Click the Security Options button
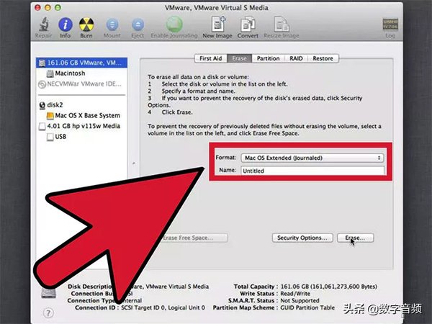This screenshot has height=324, width=432. pyautogui.click(x=302, y=238)
